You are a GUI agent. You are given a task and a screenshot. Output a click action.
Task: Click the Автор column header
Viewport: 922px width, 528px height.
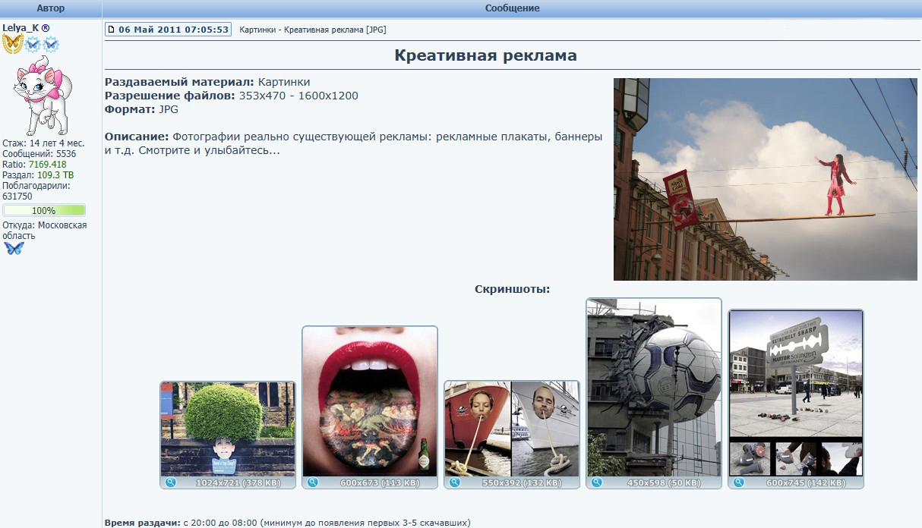click(51, 8)
